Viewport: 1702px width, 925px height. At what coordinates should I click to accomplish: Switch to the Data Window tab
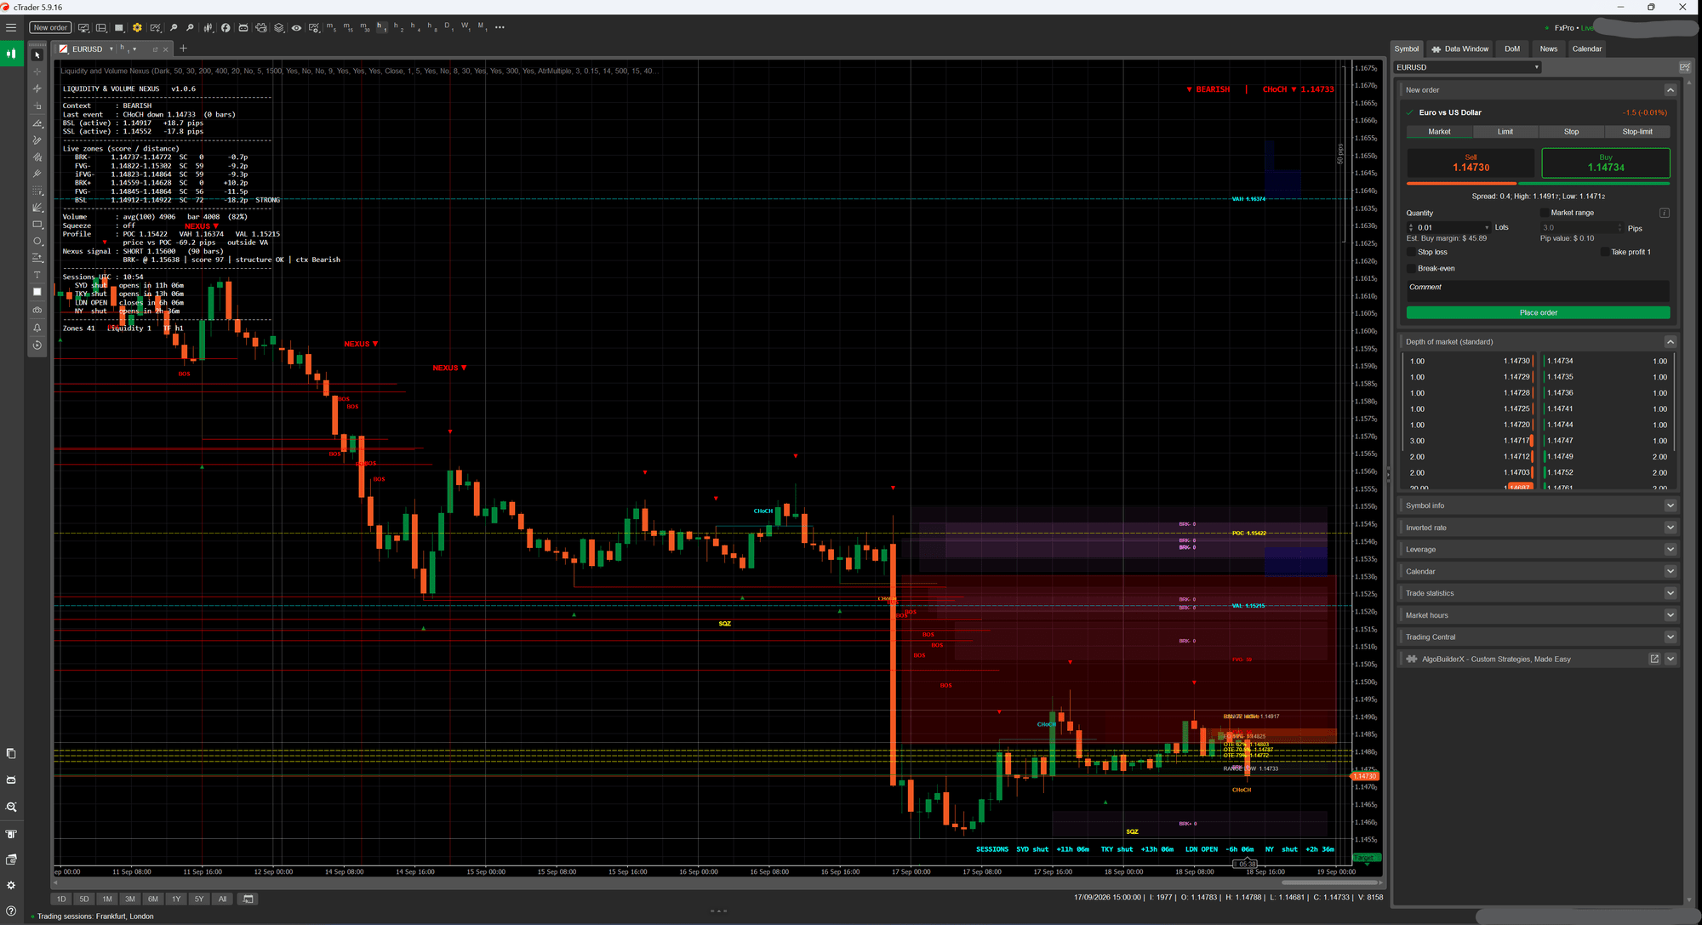coord(1460,49)
